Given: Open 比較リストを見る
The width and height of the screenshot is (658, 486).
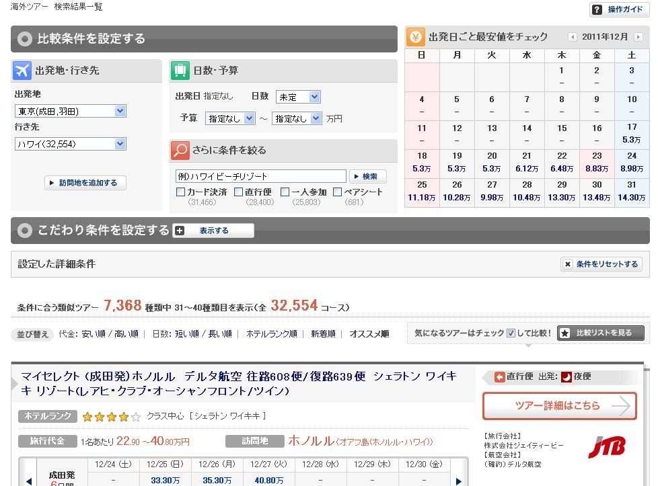Looking at the screenshot, I should pos(601,333).
